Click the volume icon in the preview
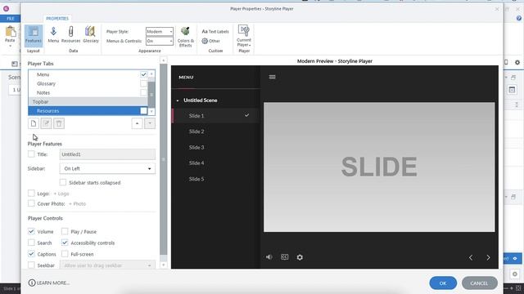Image resolution: width=524 pixels, height=294 pixels. point(269,257)
